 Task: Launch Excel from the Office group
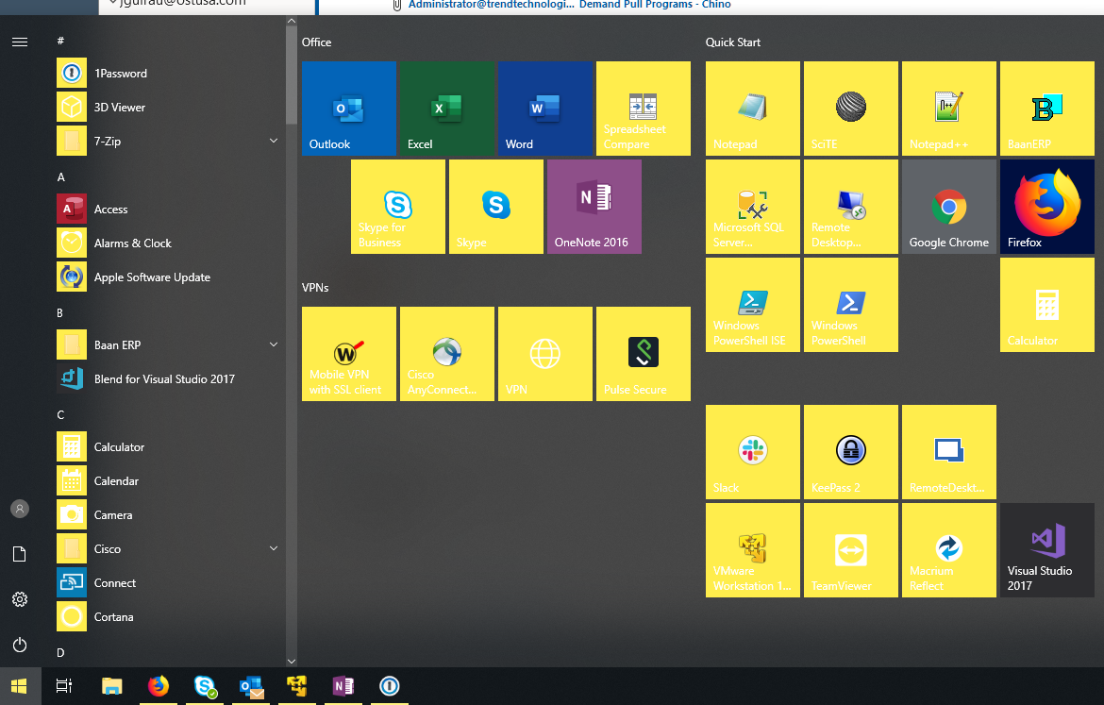[x=446, y=109]
